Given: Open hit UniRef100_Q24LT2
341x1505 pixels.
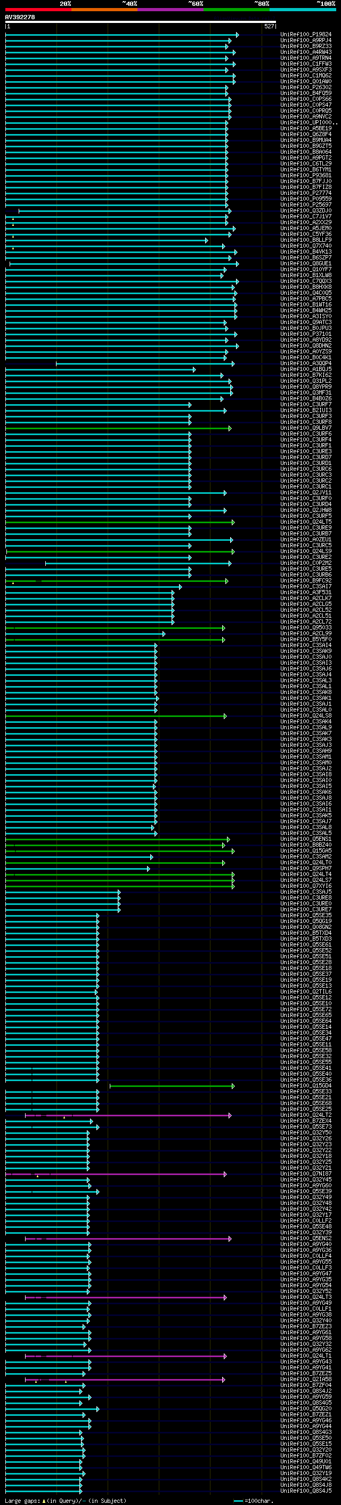Looking at the screenshot, I should pyautogui.click(x=305, y=1114).
